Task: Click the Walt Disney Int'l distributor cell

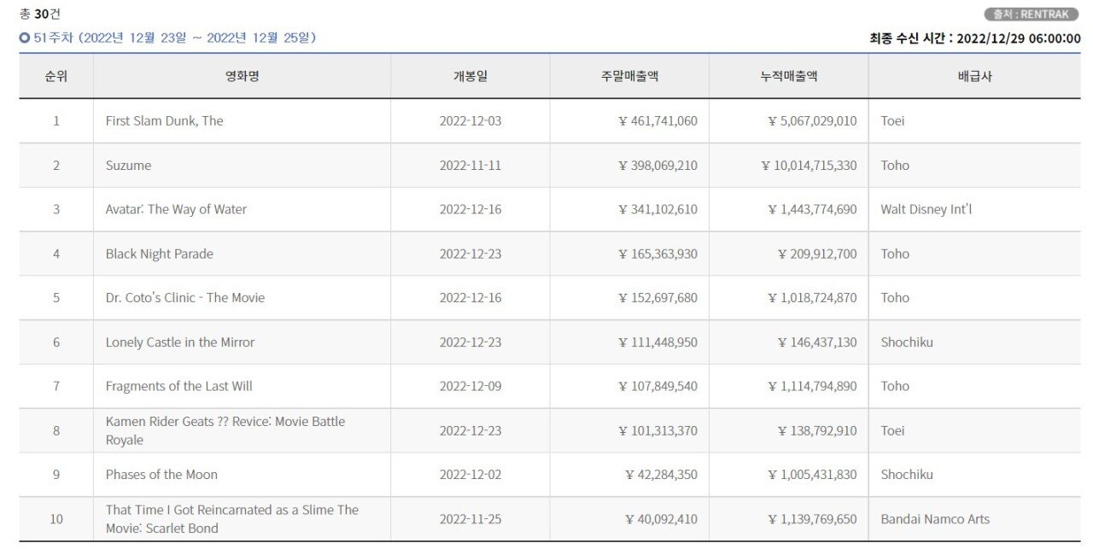Action: 926,209
